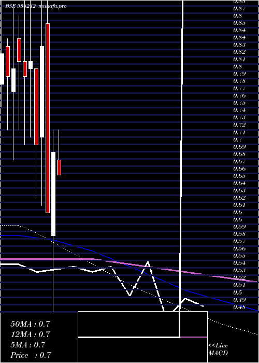The width and height of the screenshot is (259, 363).
Task: Select the 50MA : 0.7 legend entry
Action: 30,324
